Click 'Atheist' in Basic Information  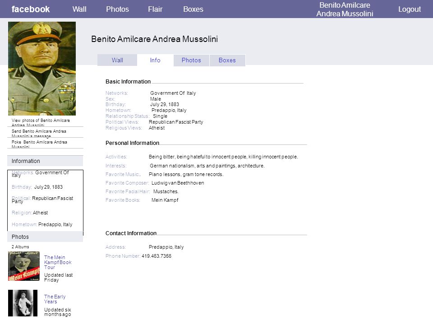[x=157, y=128]
